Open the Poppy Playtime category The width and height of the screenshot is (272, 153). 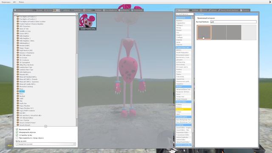coord(25,106)
